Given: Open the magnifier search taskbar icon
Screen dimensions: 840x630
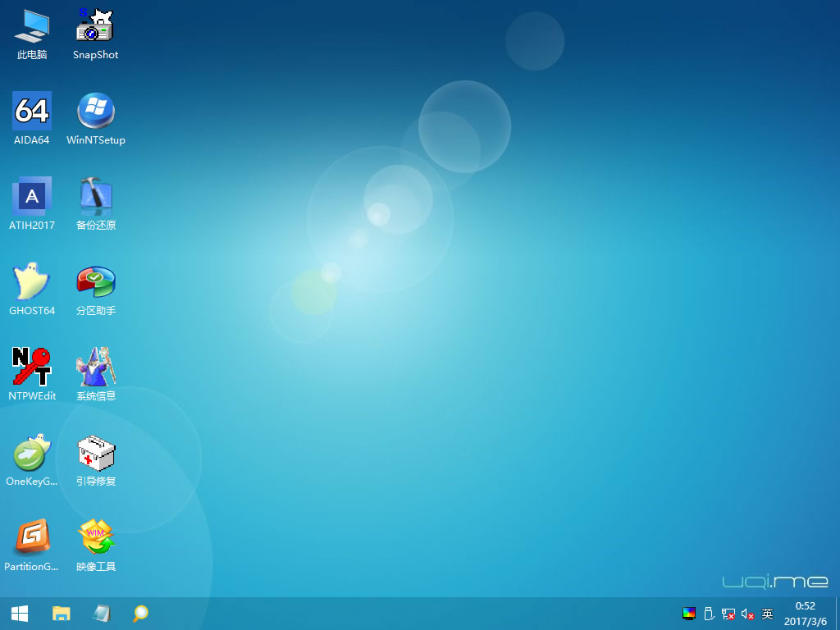Looking at the screenshot, I should click(140, 614).
